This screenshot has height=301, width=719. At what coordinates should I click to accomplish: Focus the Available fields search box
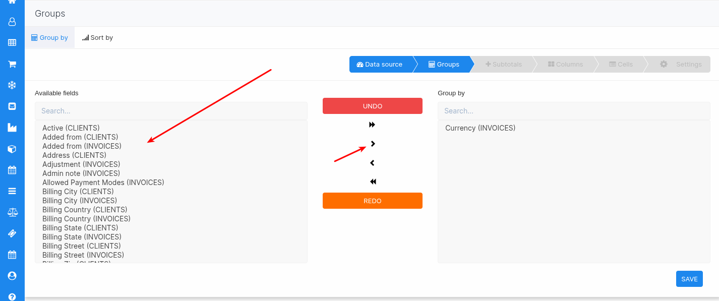coord(171,111)
